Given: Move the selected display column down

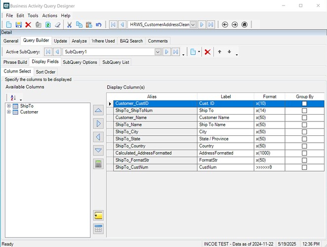Looking at the screenshot, I should click(x=98, y=150).
